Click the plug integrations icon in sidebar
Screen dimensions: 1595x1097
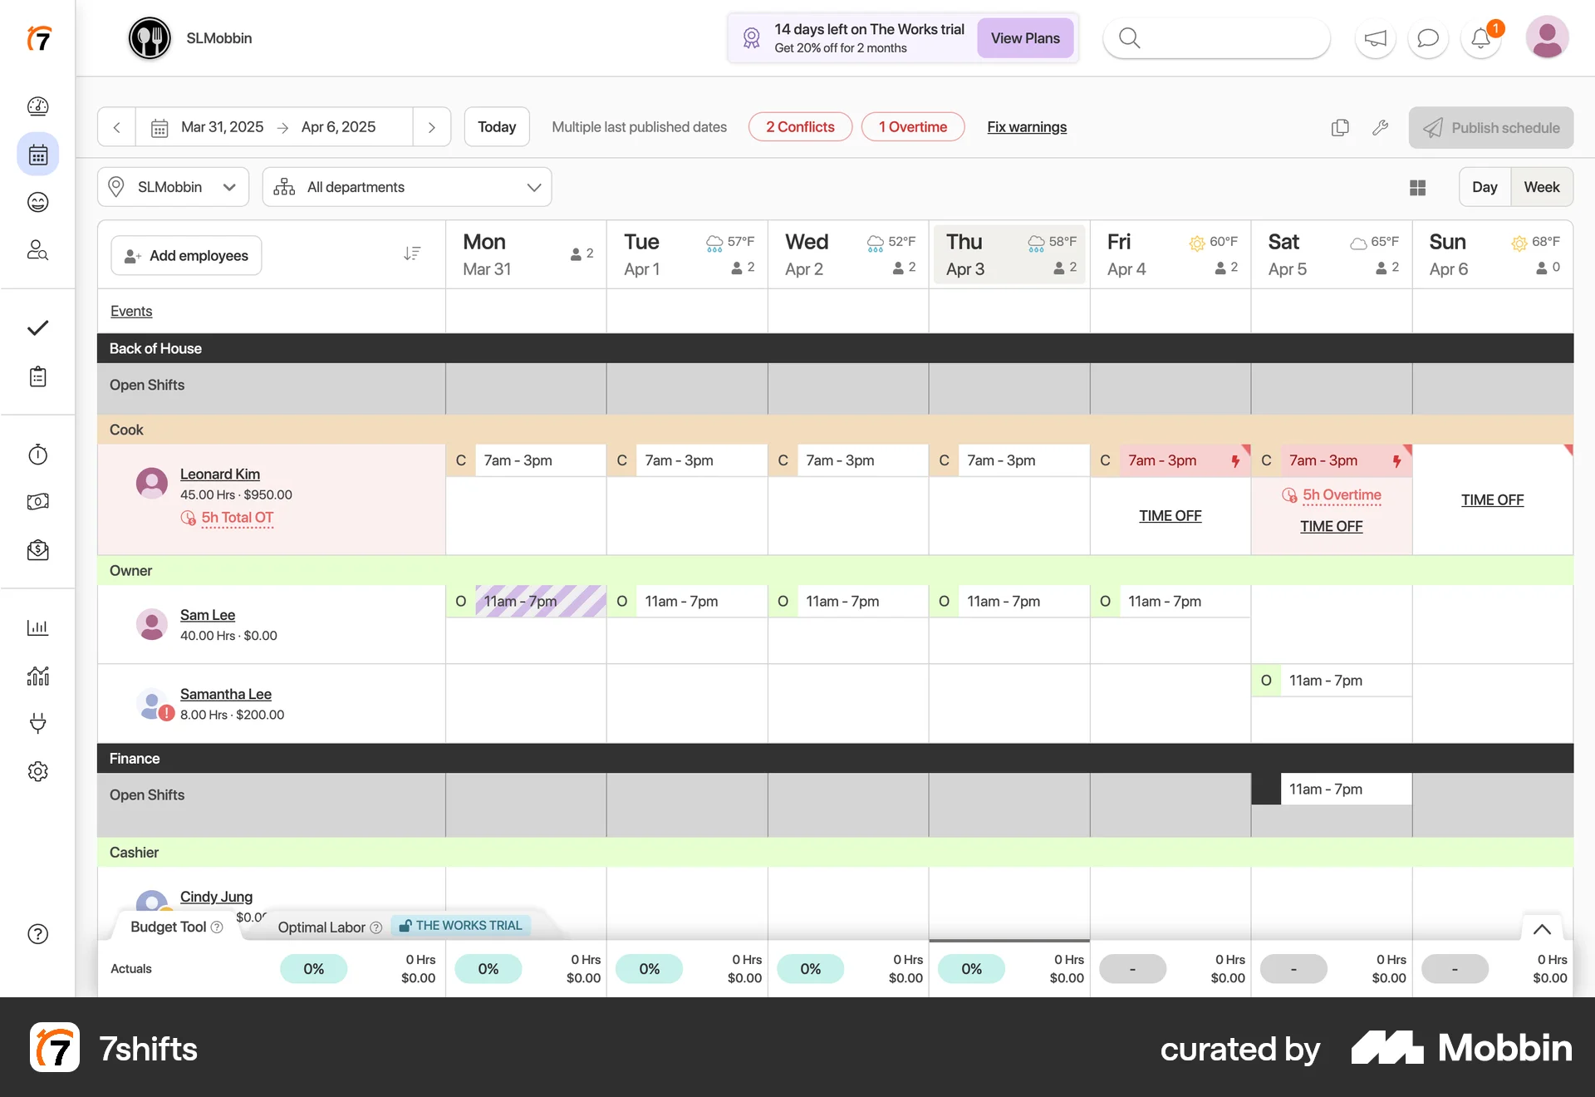(x=37, y=723)
